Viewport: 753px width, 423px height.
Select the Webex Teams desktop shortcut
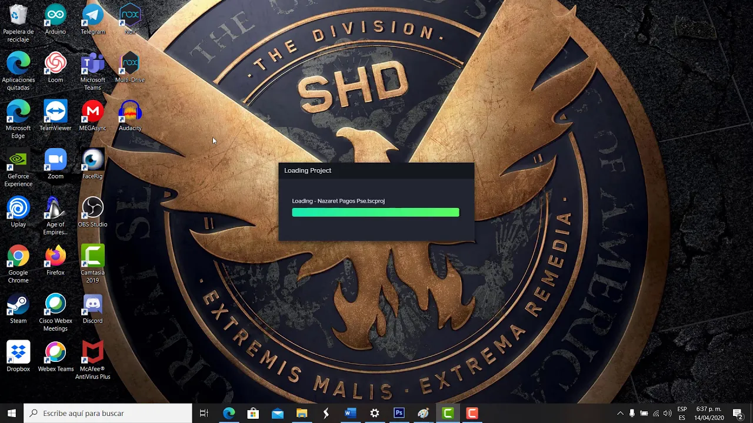coord(55,357)
